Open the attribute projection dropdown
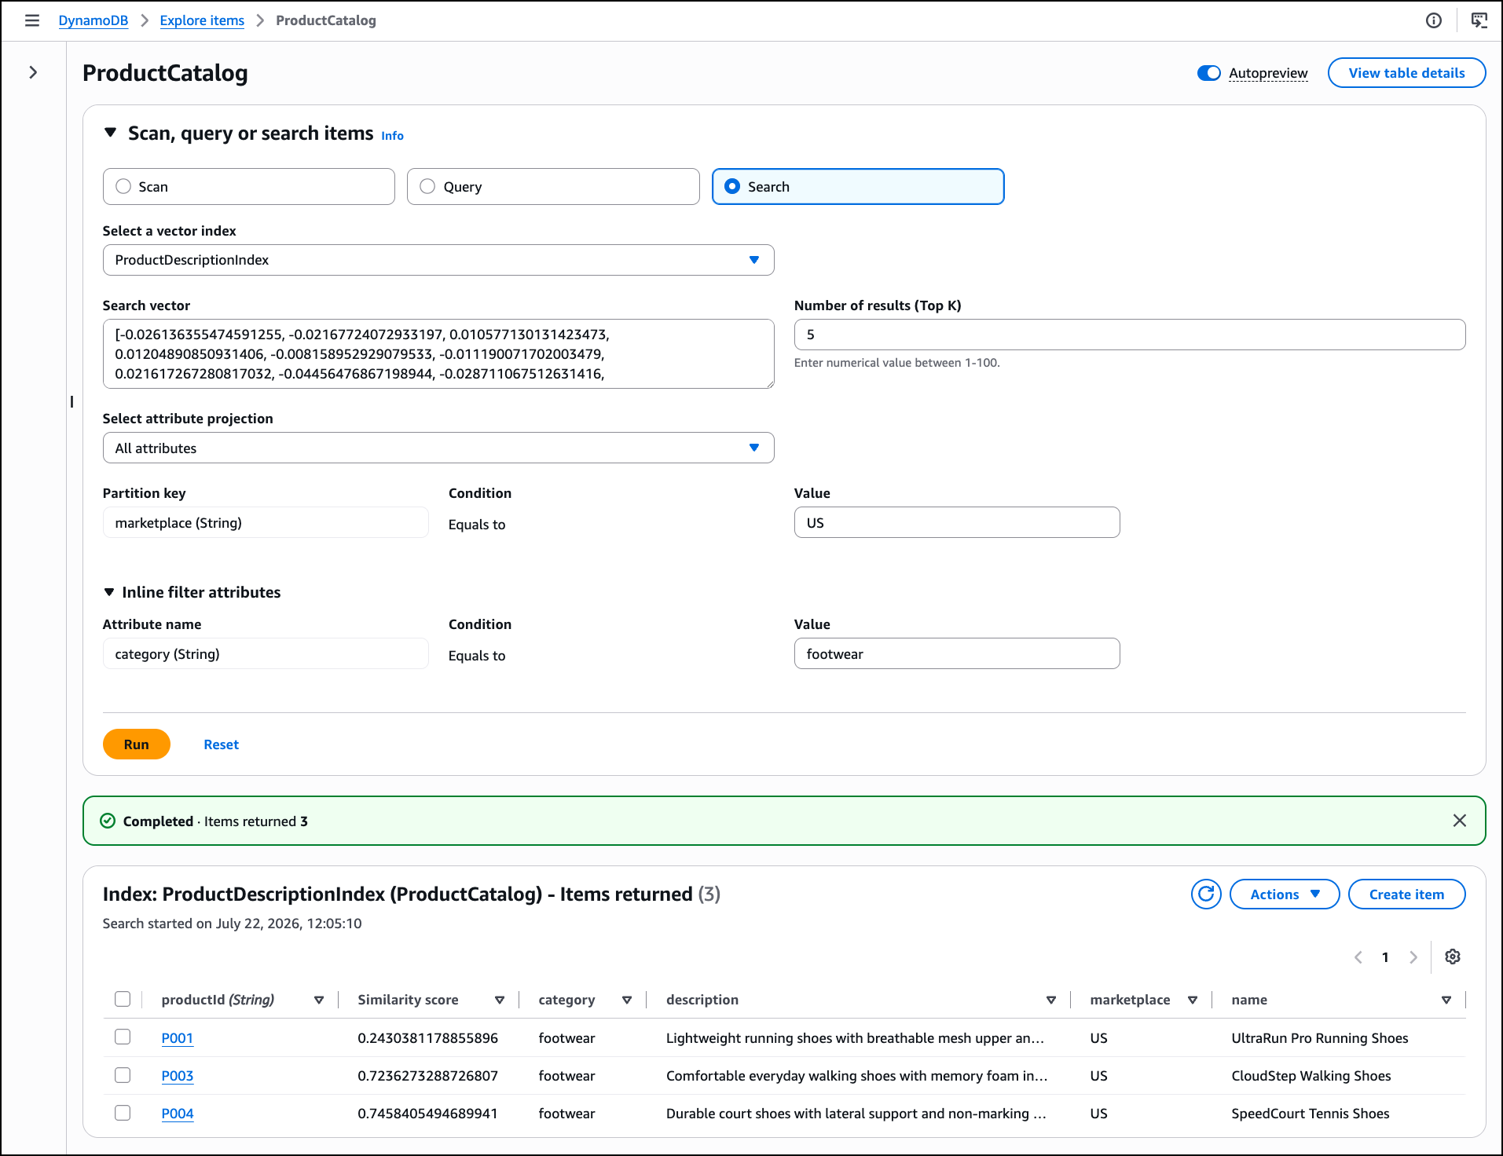The width and height of the screenshot is (1503, 1156). click(438, 448)
